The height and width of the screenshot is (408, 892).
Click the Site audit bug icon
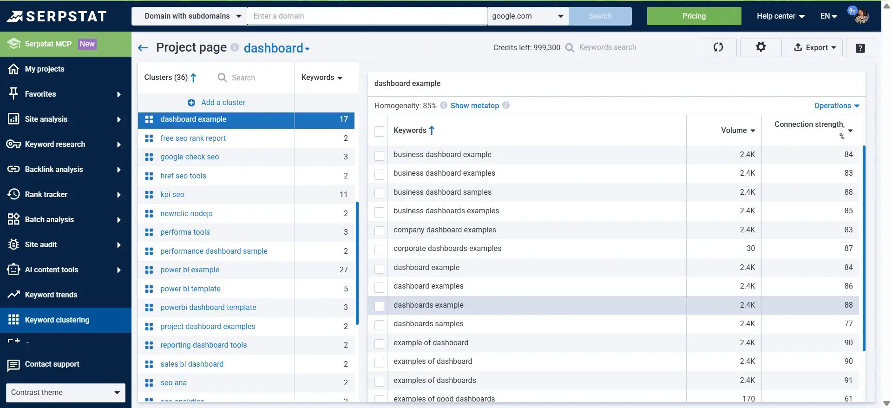[13, 244]
